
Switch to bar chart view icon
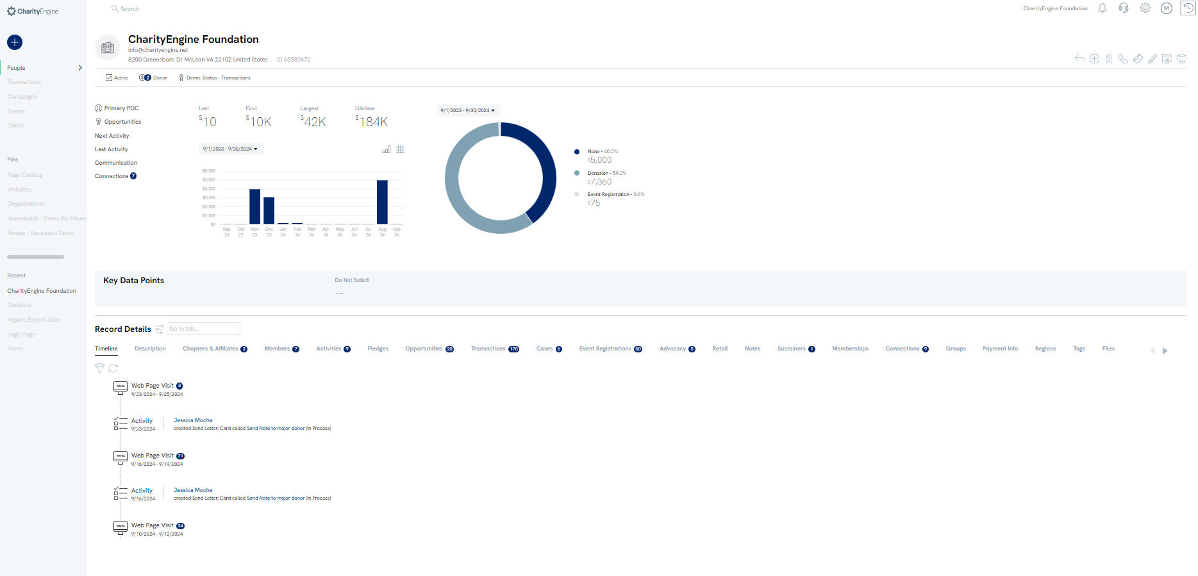click(x=386, y=149)
